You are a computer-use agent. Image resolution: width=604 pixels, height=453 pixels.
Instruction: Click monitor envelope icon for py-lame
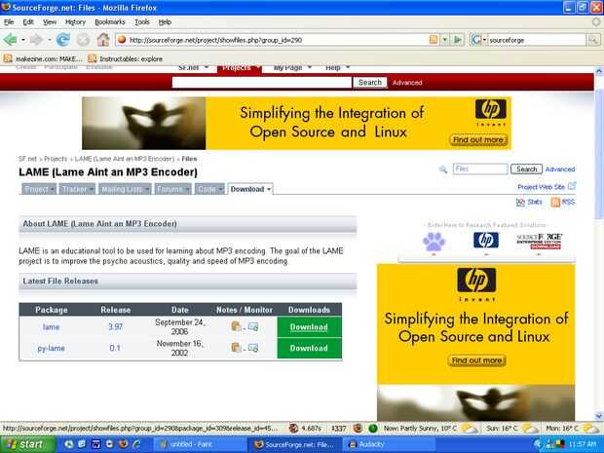[253, 348]
